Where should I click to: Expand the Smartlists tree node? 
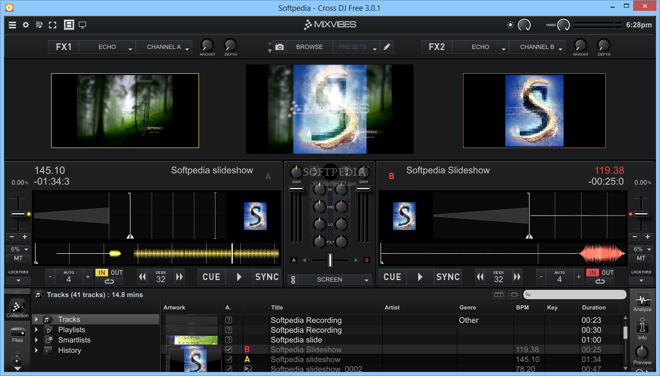(x=37, y=340)
